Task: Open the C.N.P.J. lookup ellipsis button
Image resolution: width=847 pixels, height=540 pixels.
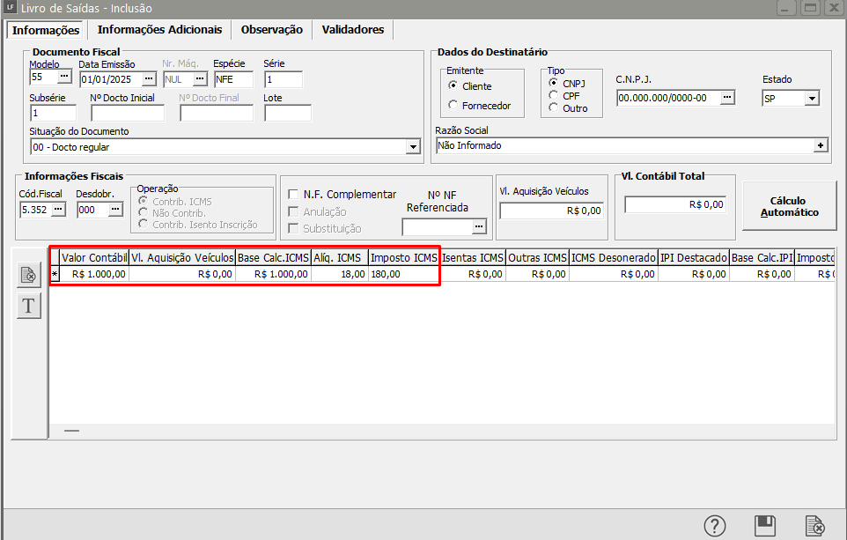Action: pos(726,98)
